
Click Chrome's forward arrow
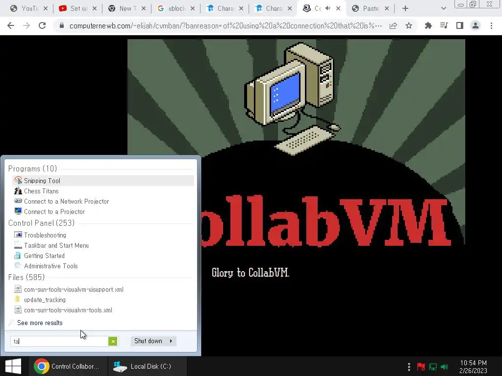(26, 25)
